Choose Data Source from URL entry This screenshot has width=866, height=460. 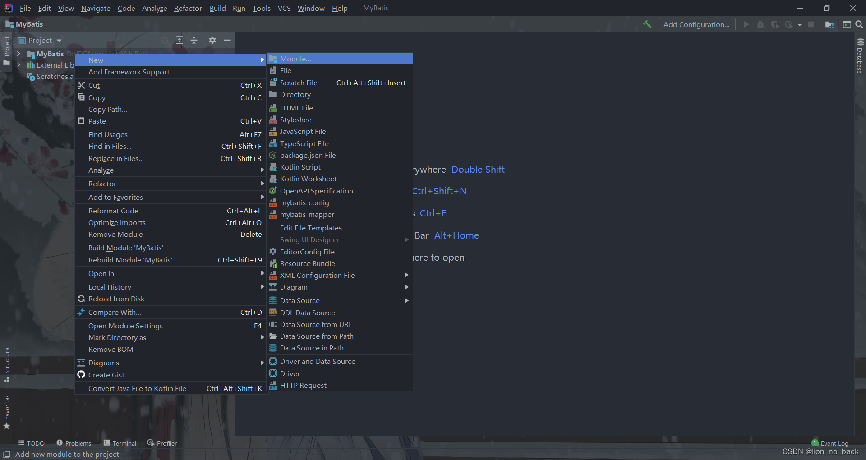pyautogui.click(x=340, y=324)
